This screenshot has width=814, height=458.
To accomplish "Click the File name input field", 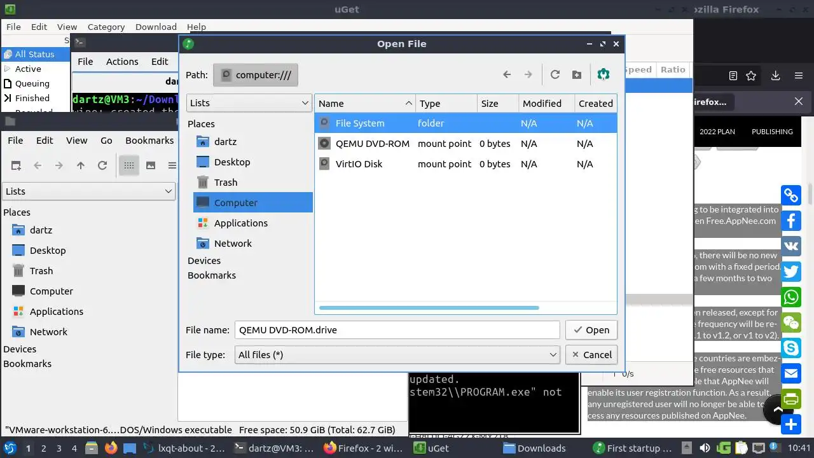I will (x=397, y=330).
